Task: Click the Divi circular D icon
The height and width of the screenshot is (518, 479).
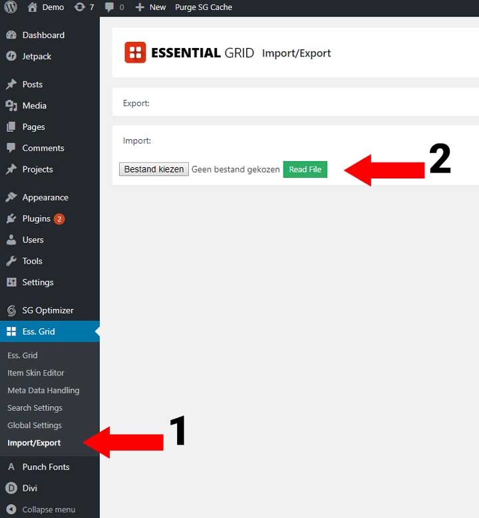Action: 11,488
